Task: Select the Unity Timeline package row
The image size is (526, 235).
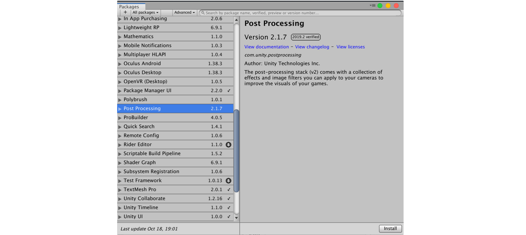Action: [x=175, y=207]
